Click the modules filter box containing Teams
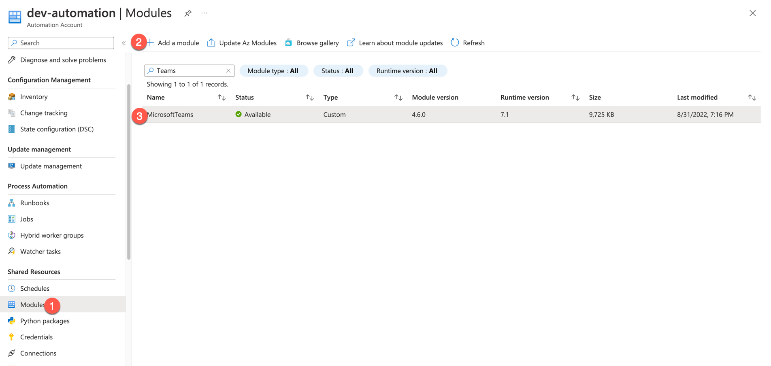 (x=189, y=70)
